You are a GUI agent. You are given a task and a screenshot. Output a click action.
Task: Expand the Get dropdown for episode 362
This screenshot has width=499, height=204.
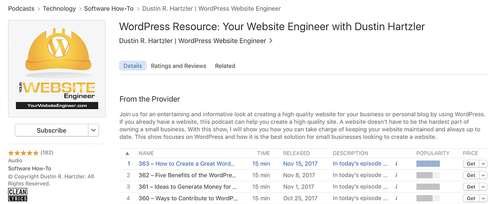pos(483,175)
